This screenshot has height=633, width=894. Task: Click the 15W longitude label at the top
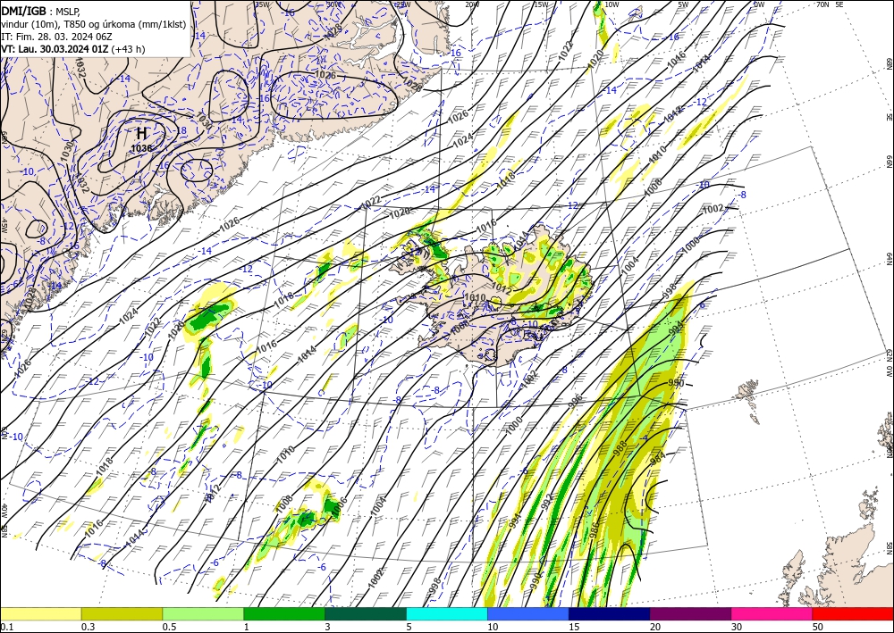coord(541,4)
